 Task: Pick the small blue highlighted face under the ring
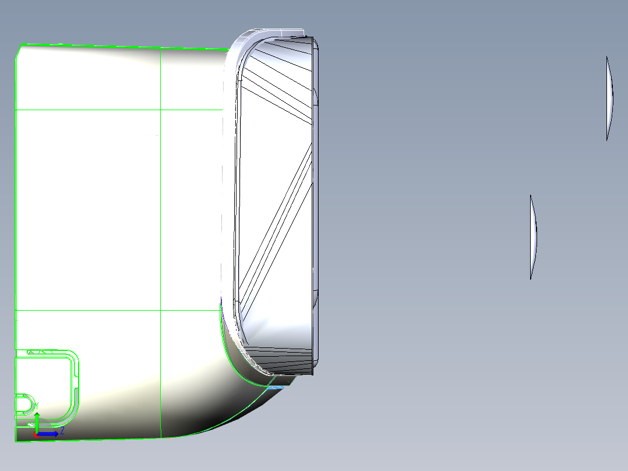[275, 388]
